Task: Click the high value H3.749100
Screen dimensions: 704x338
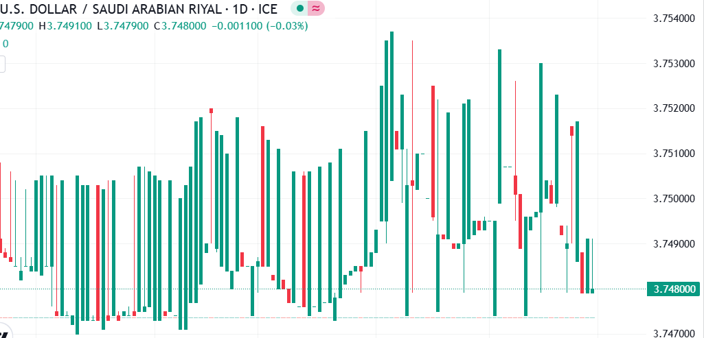Action: coord(66,26)
